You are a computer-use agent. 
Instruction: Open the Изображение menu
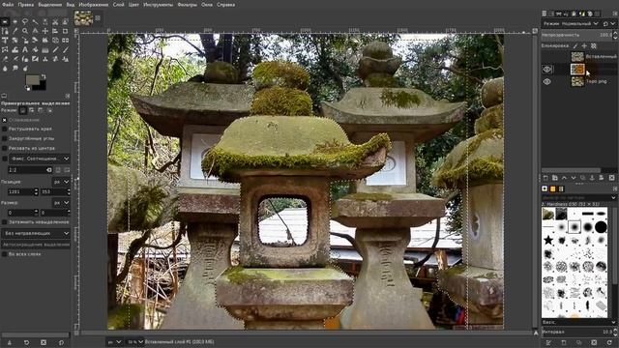click(93, 5)
